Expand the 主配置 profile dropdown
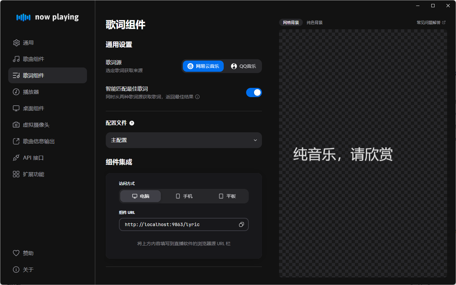456x285 pixels. click(x=184, y=140)
